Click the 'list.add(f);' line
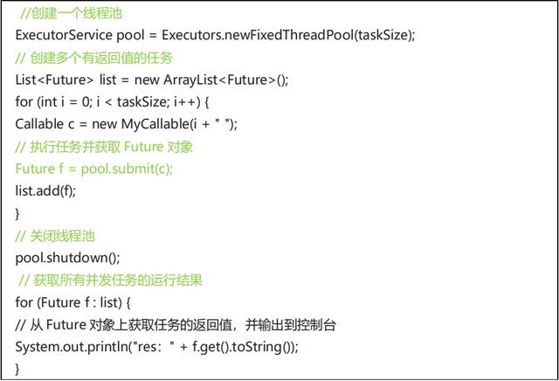Image resolution: width=559 pixels, height=381 pixels. pos(45,190)
